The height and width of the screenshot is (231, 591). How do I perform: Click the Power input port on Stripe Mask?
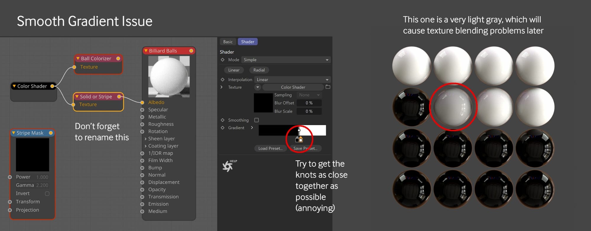coord(10,177)
